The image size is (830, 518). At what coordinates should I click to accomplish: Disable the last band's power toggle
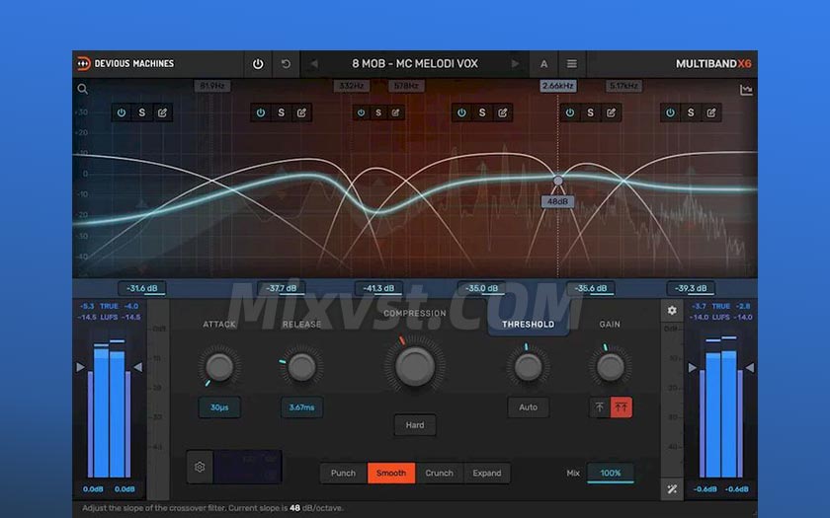click(x=670, y=112)
